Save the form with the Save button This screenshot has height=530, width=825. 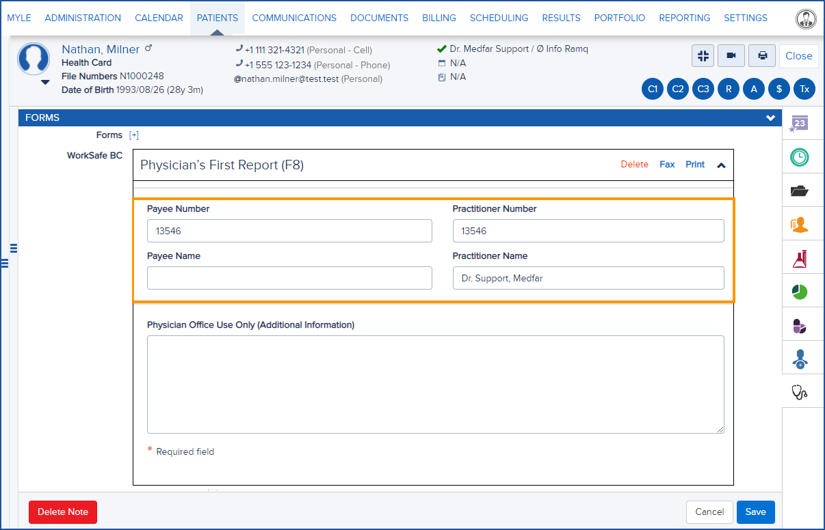(x=755, y=512)
